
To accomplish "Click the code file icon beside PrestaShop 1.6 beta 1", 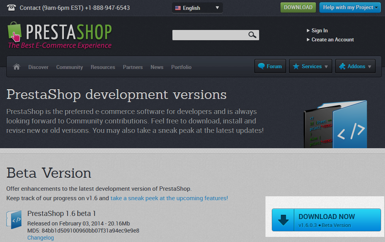I will [x=14, y=220].
